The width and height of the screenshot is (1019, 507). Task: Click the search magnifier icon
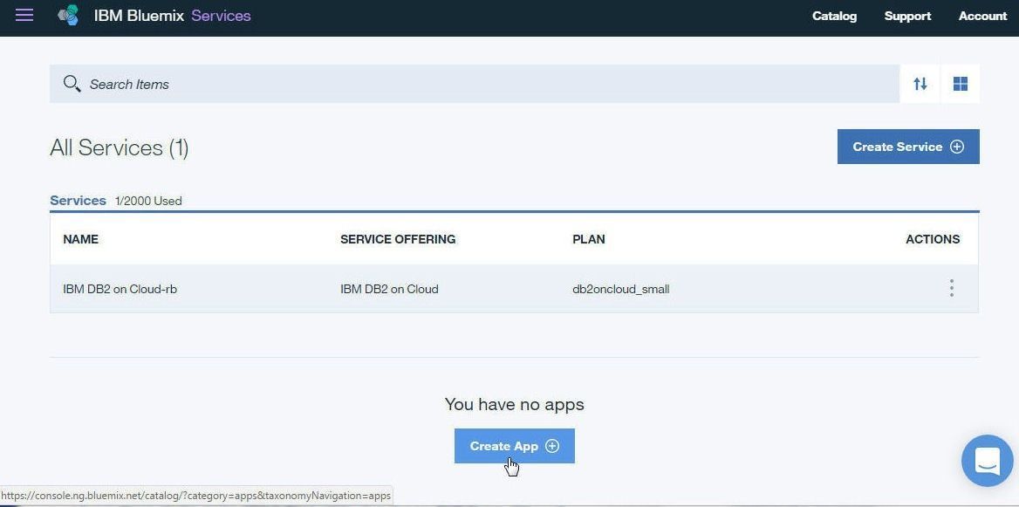[72, 83]
